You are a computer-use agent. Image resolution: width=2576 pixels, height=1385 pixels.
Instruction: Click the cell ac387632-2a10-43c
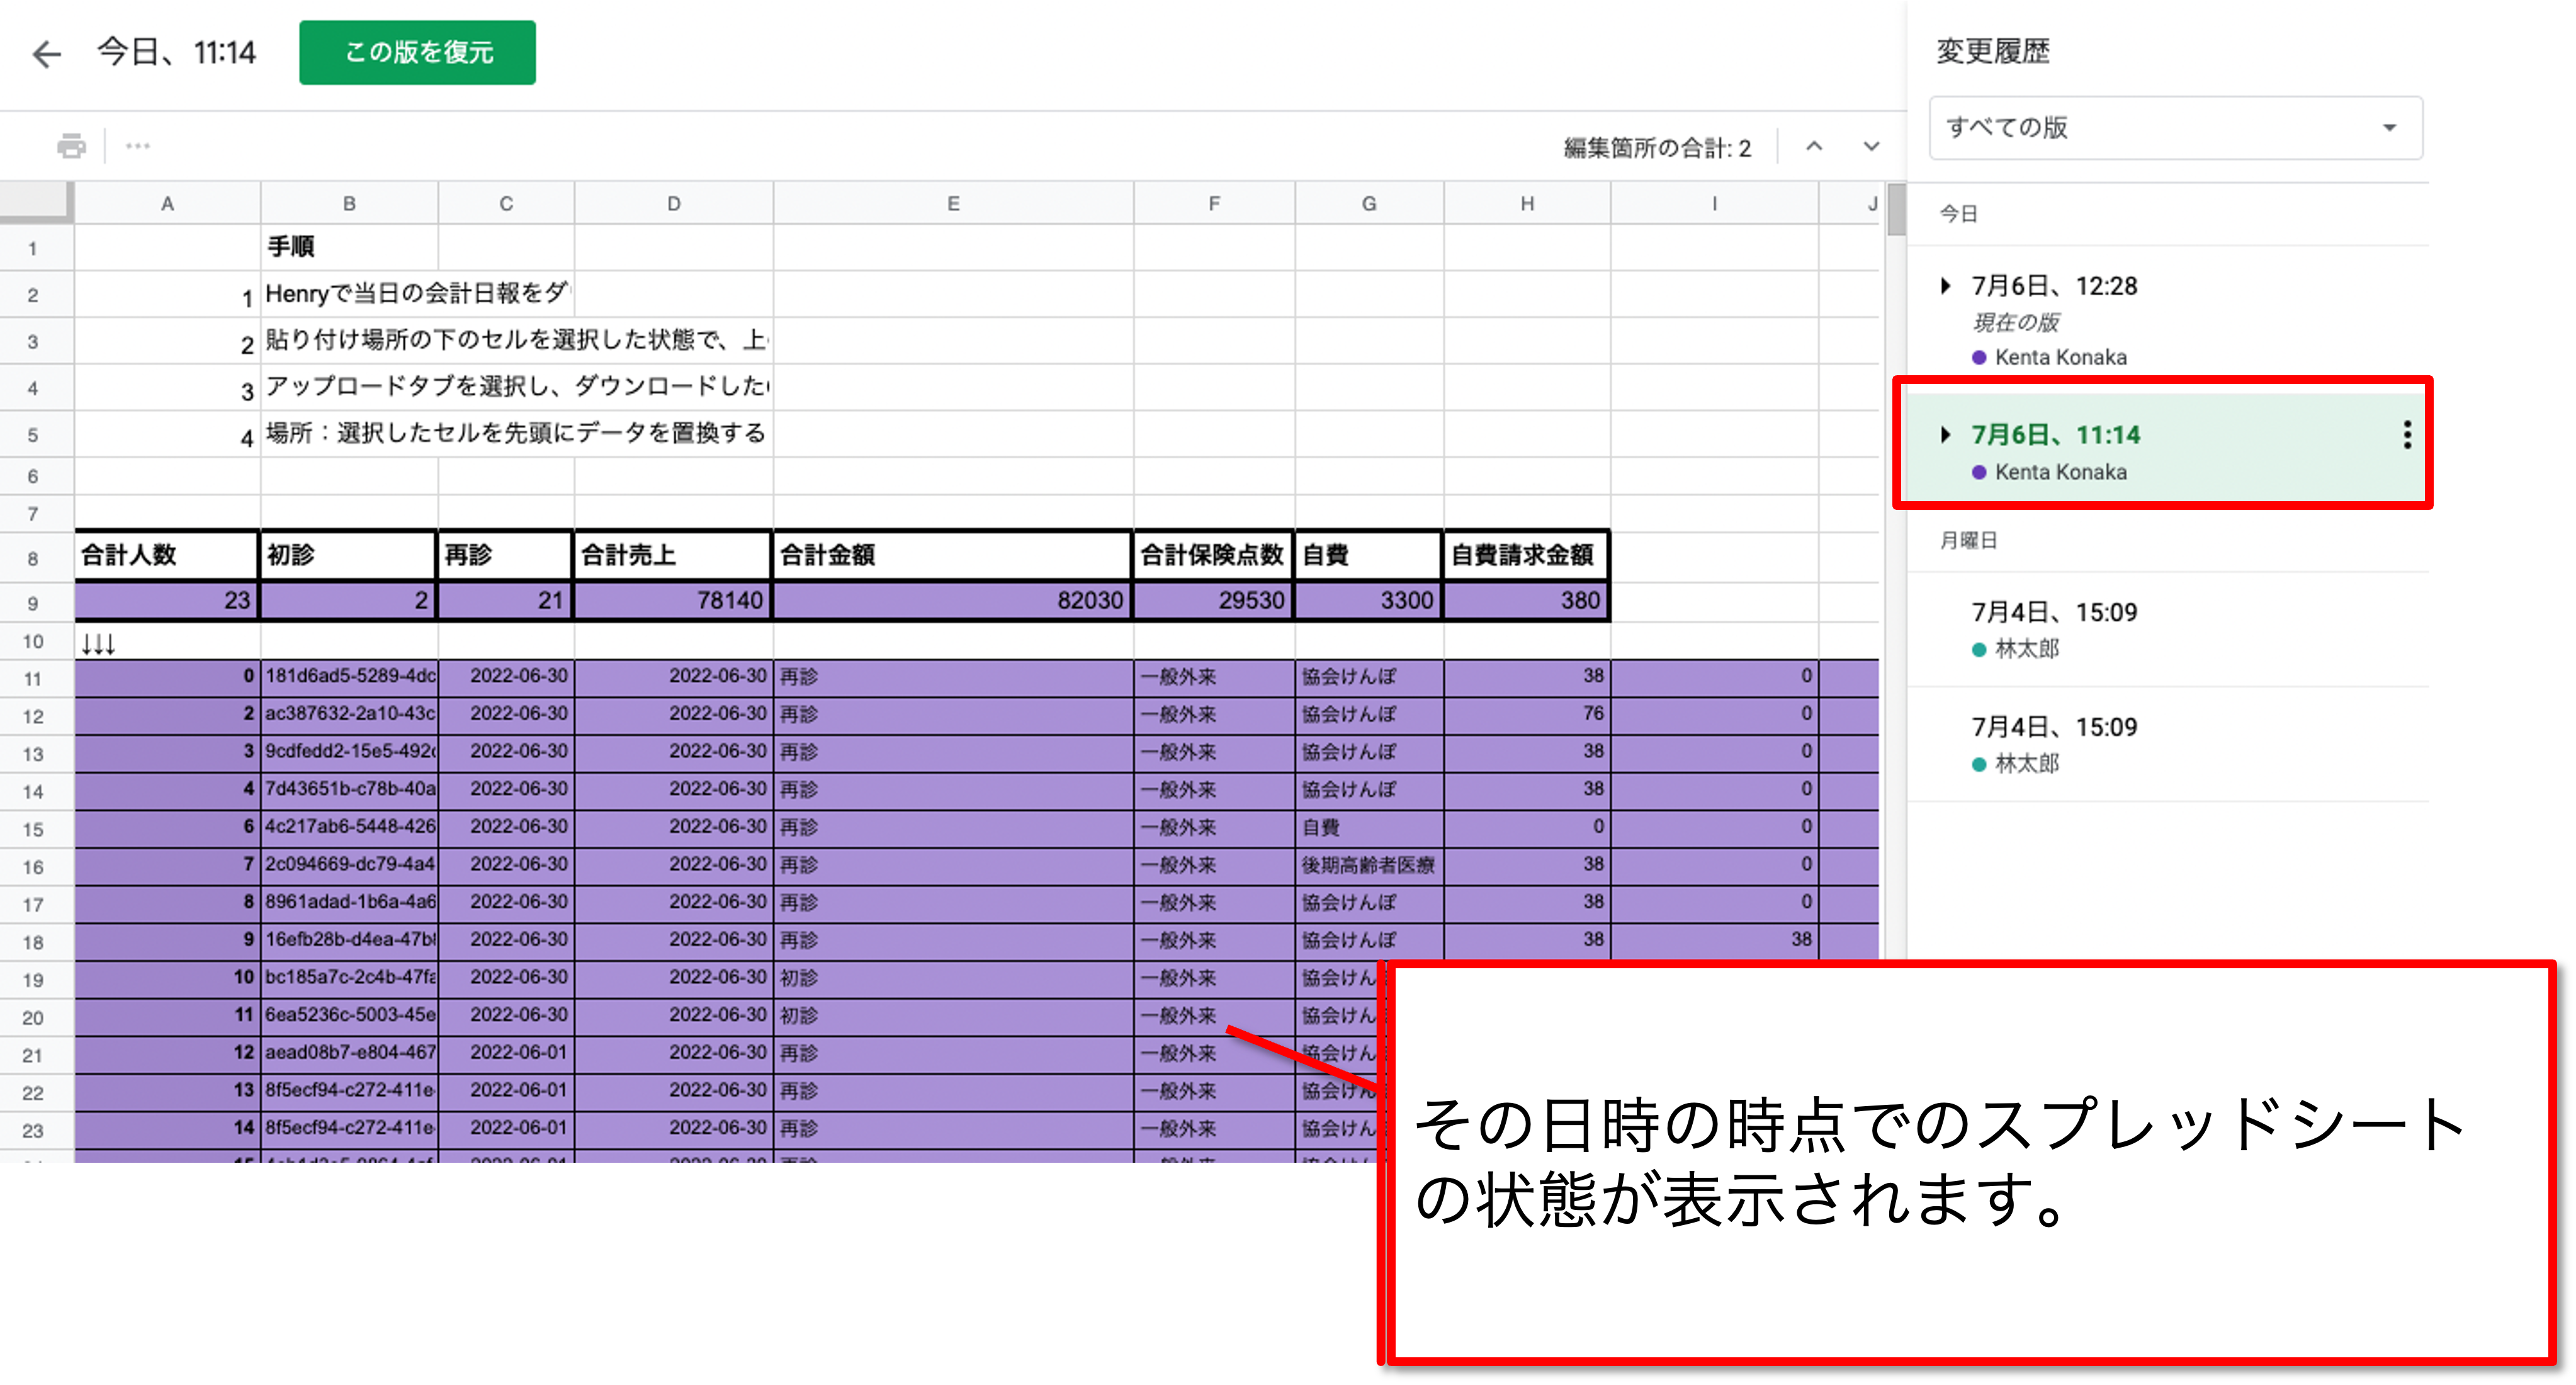click(x=349, y=715)
